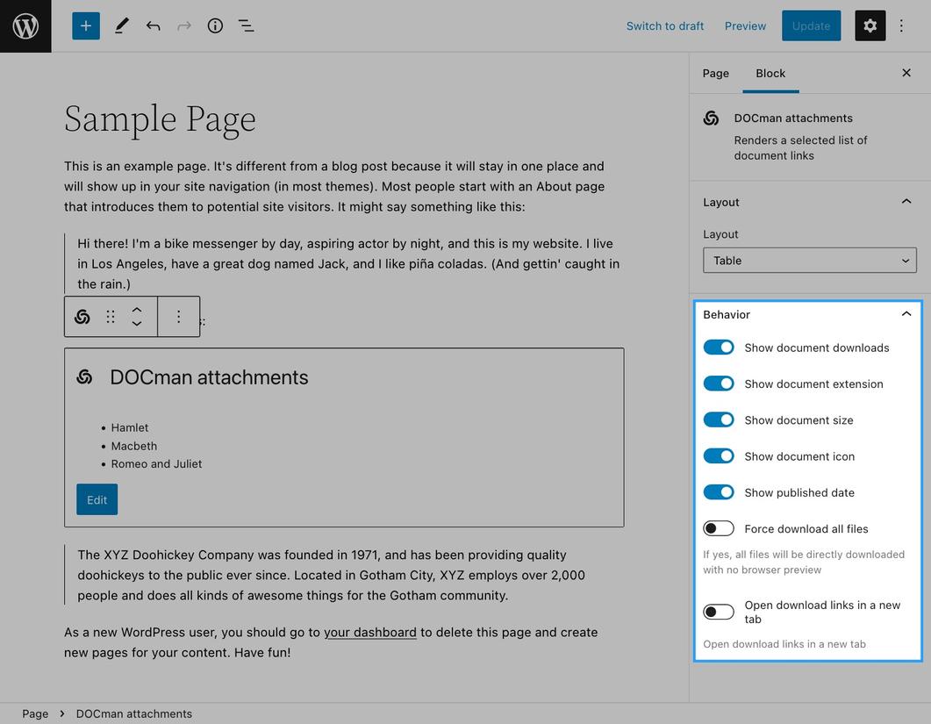Select the pencil Tools icon
Viewport: 931px width, 724px height.
pos(122,26)
